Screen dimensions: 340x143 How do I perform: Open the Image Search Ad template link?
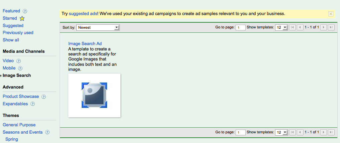point(85,44)
